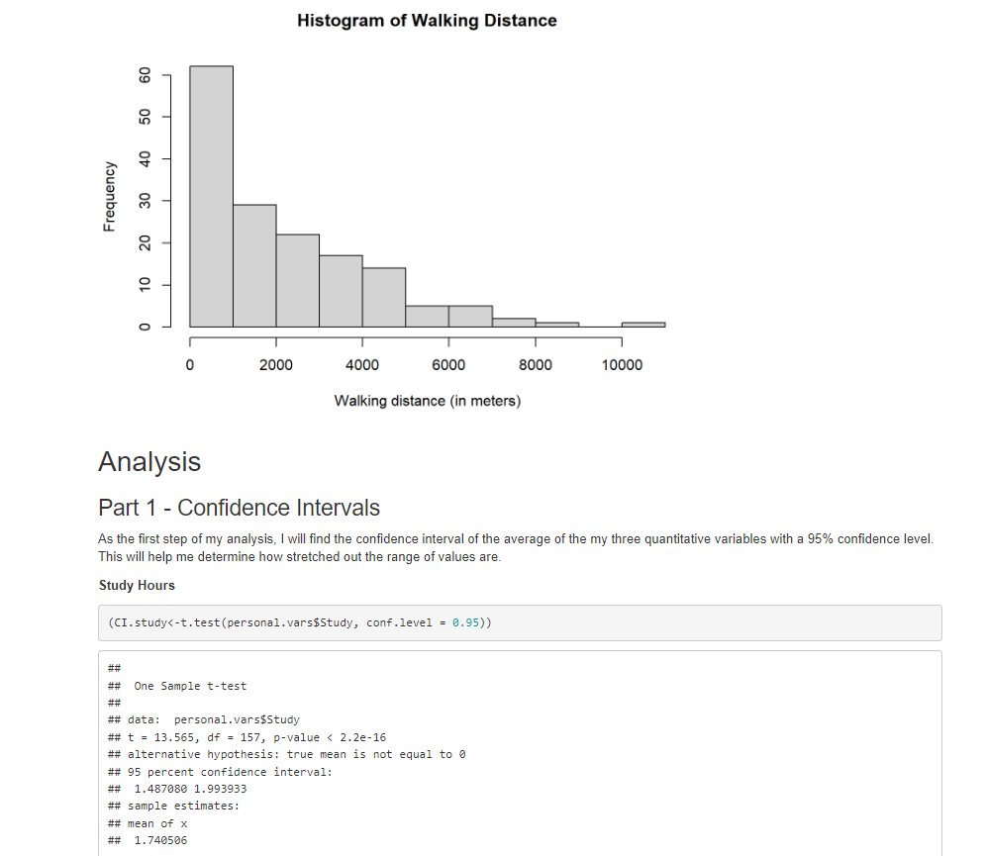Click the Part 1 - Confidence Intervals heading

[239, 508]
